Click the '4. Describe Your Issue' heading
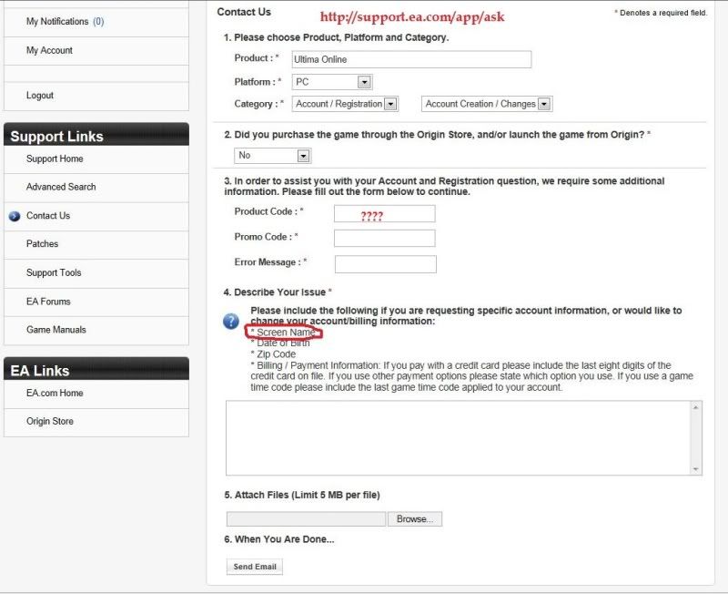Screen dimensions: 728x594 pos(278,292)
